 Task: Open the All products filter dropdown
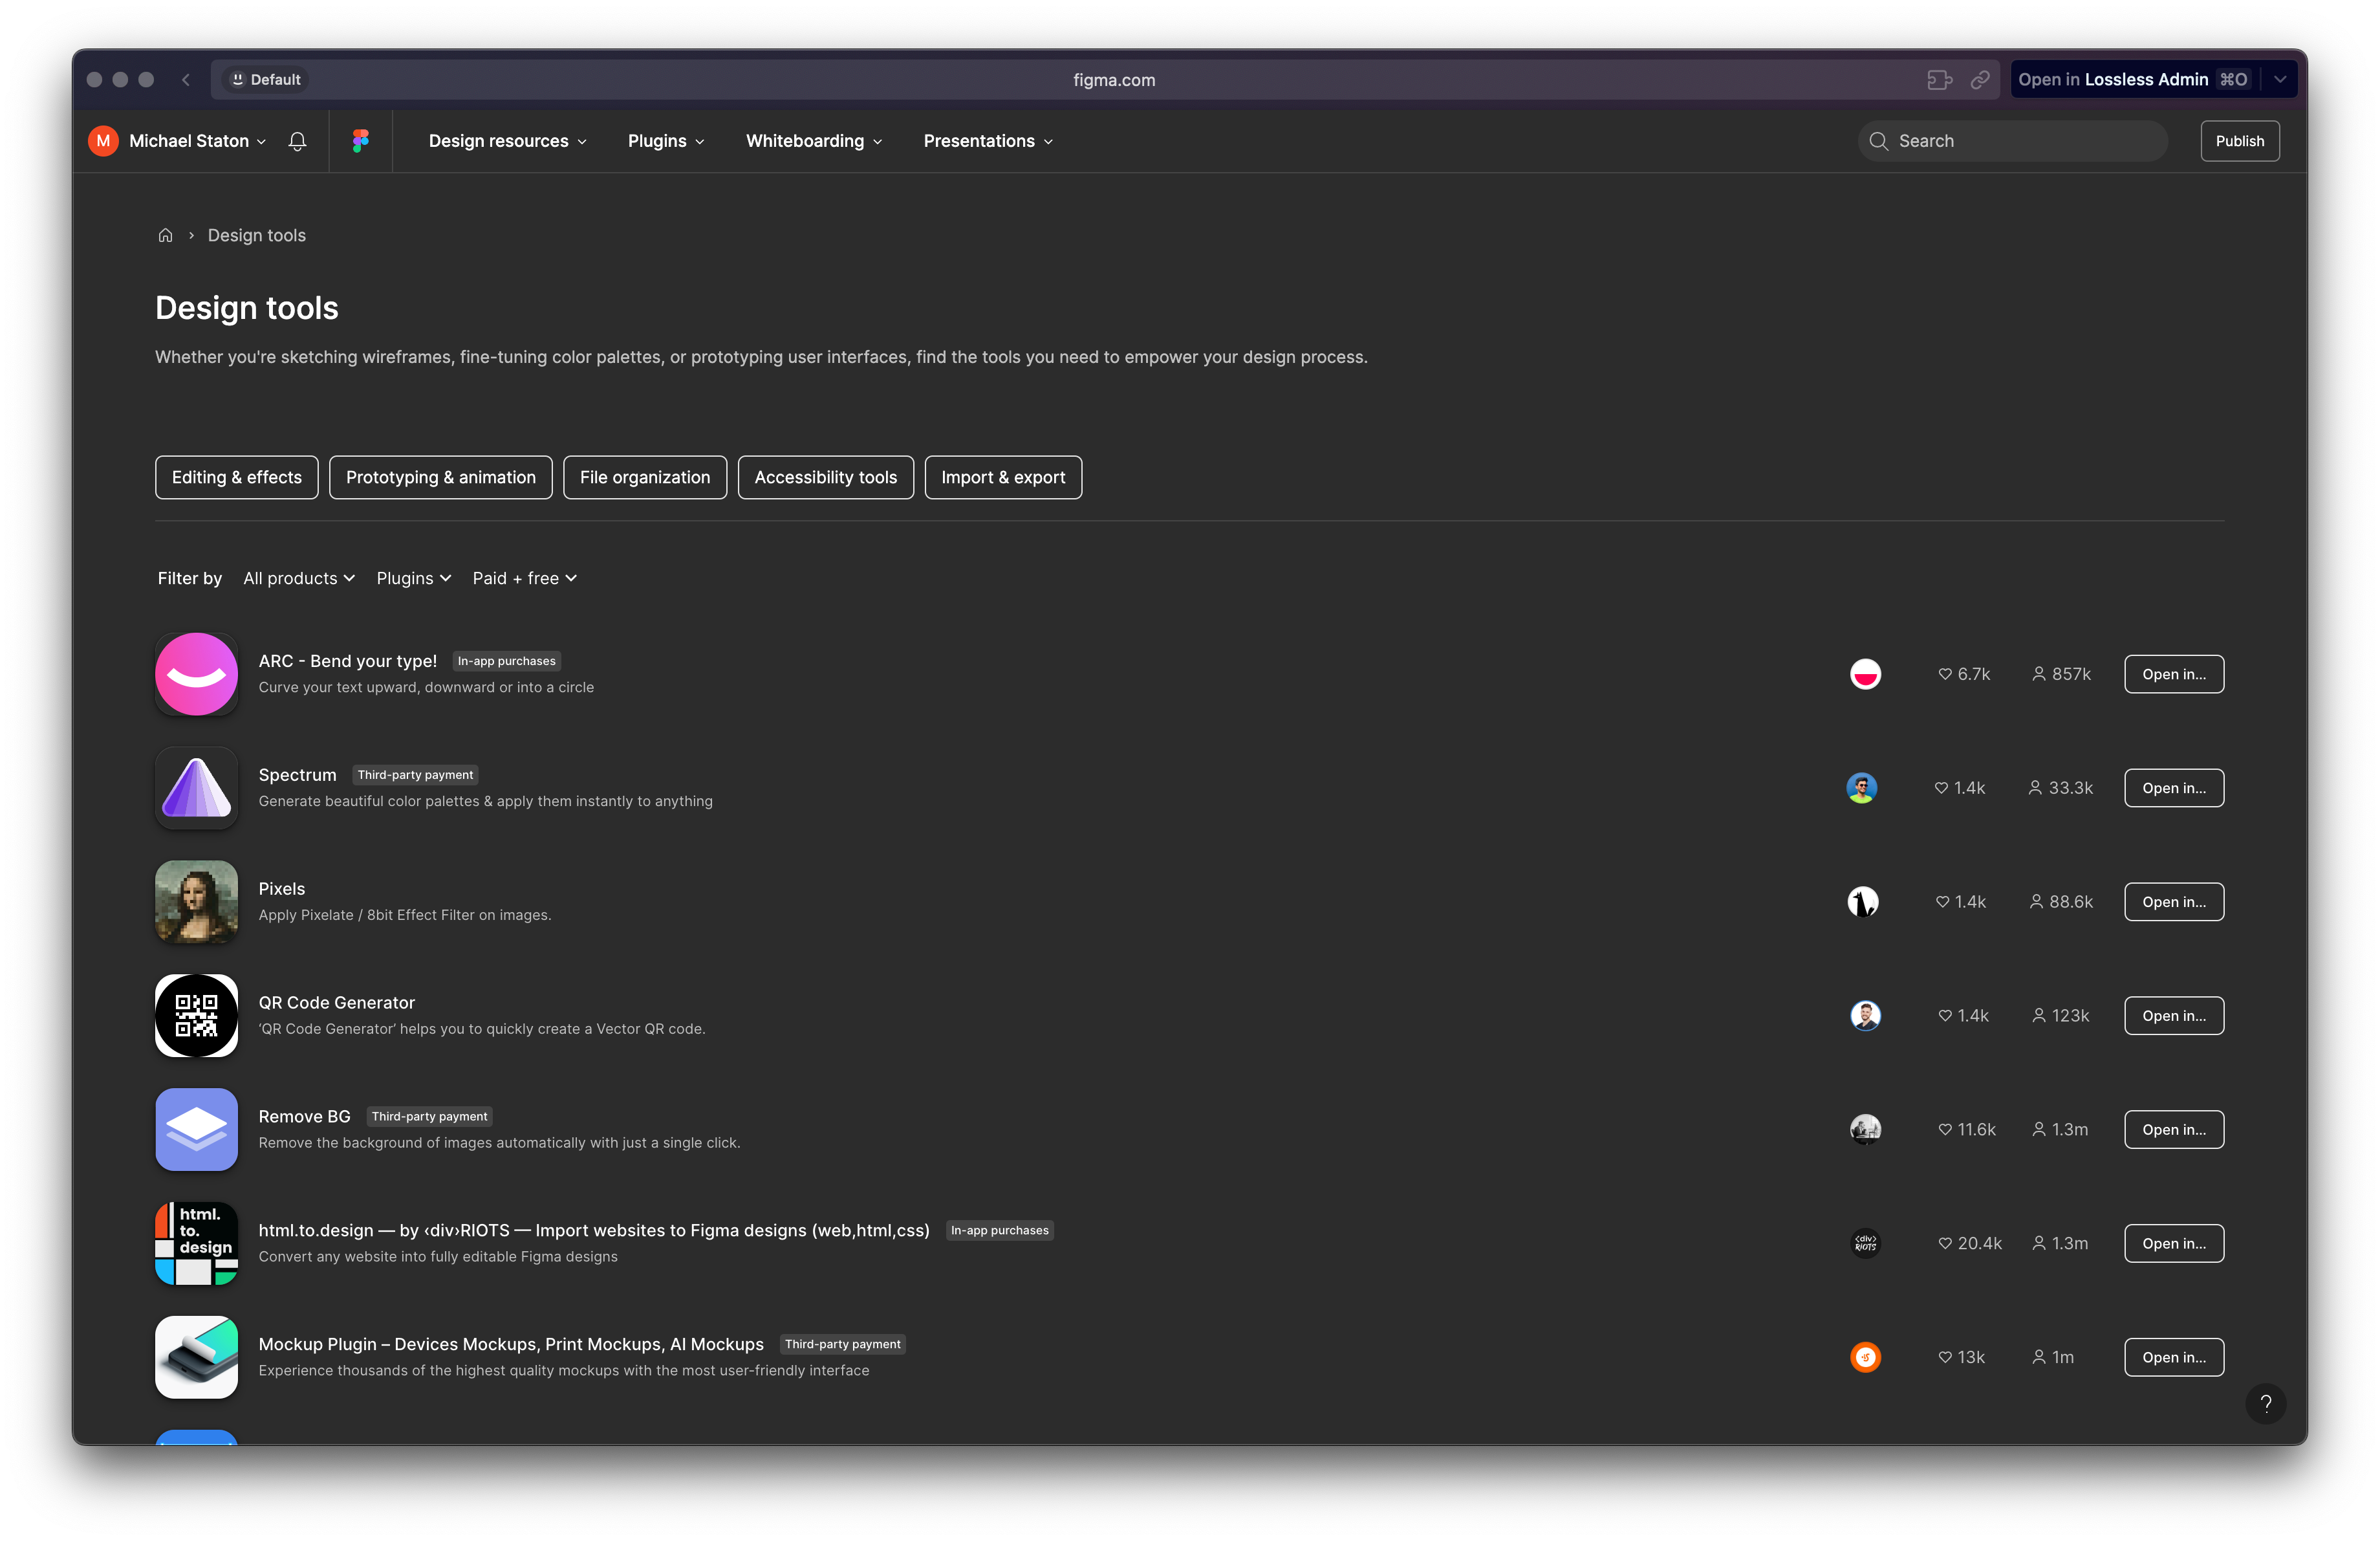[x=299, y=578]
